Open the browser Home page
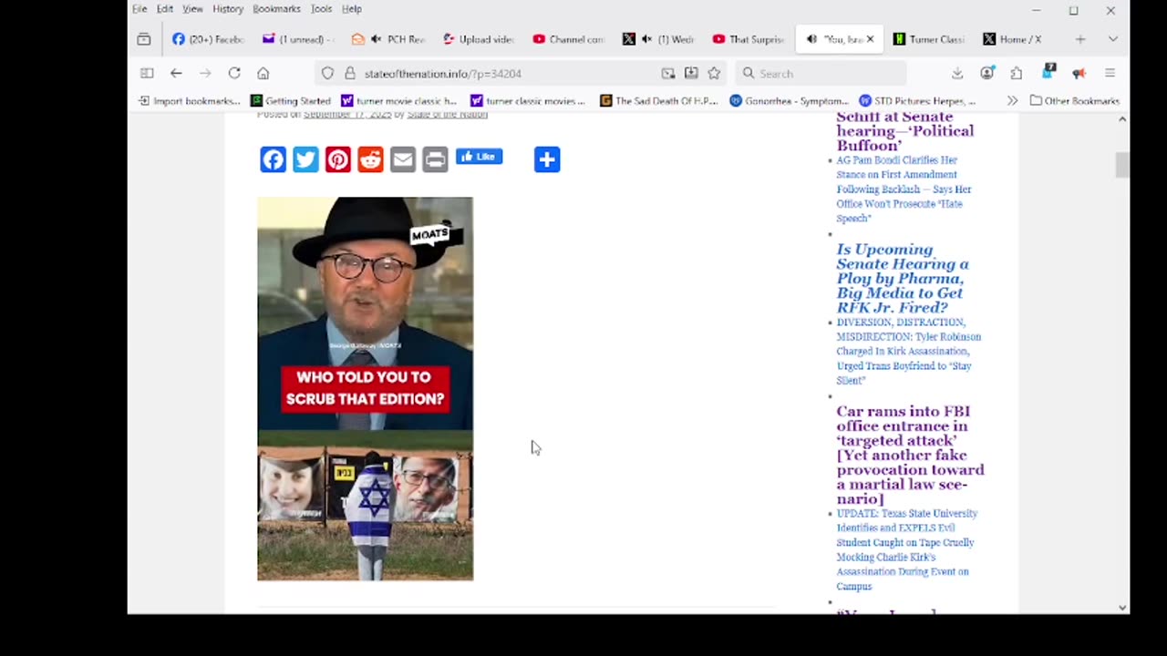Screen dimensions: 1167x656 (263, 73)
